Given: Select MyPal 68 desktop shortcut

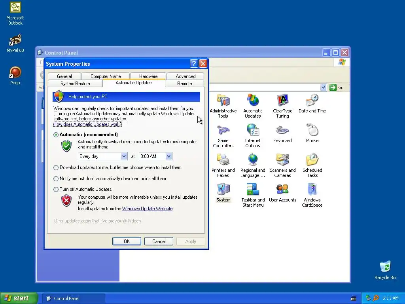Looking at the screenshot, I should tap(15, 44).
